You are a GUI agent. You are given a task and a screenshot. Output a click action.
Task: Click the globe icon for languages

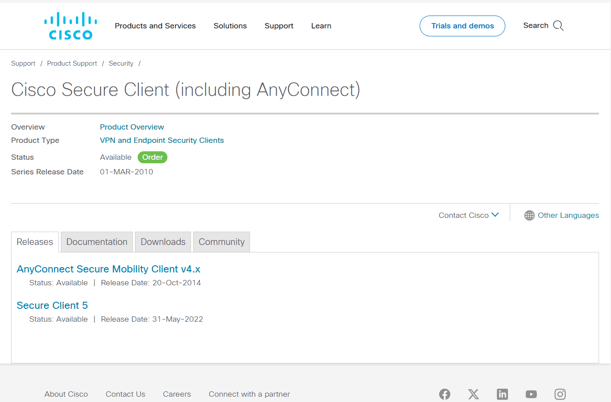click(529, 215)
